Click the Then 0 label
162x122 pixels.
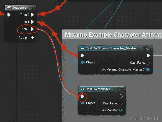25,15
